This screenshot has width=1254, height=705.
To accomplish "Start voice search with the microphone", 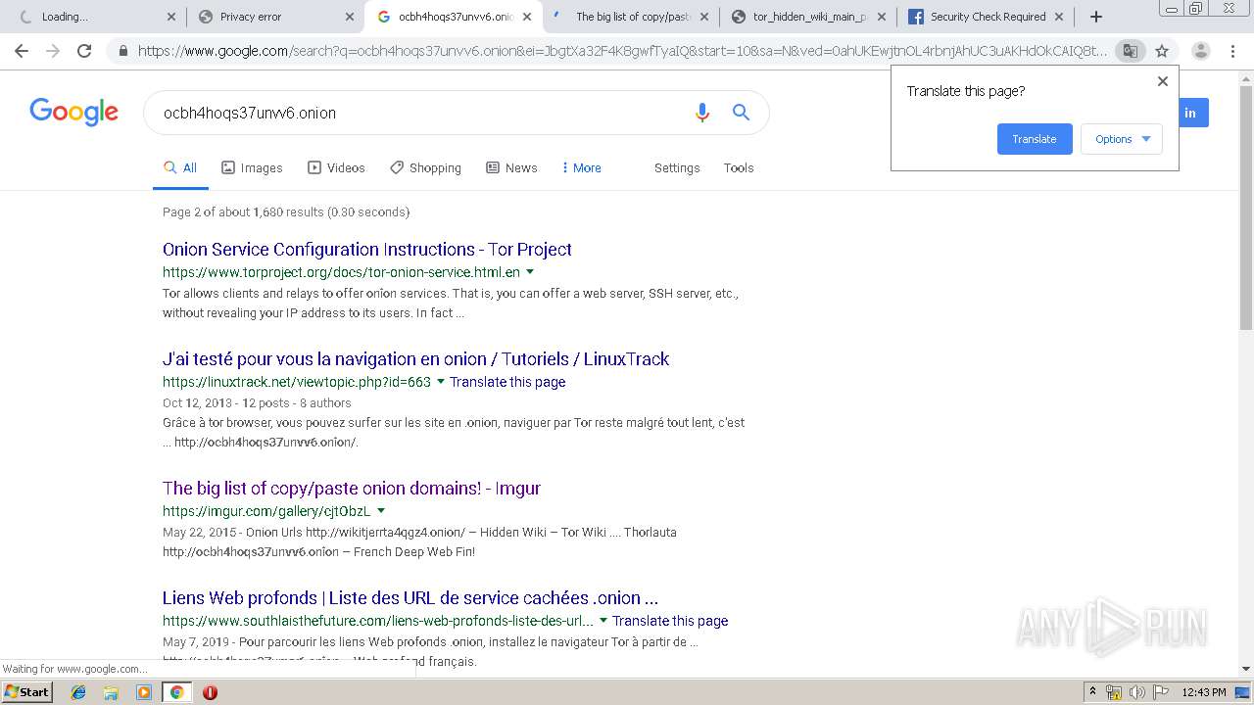I will [701, 113].
